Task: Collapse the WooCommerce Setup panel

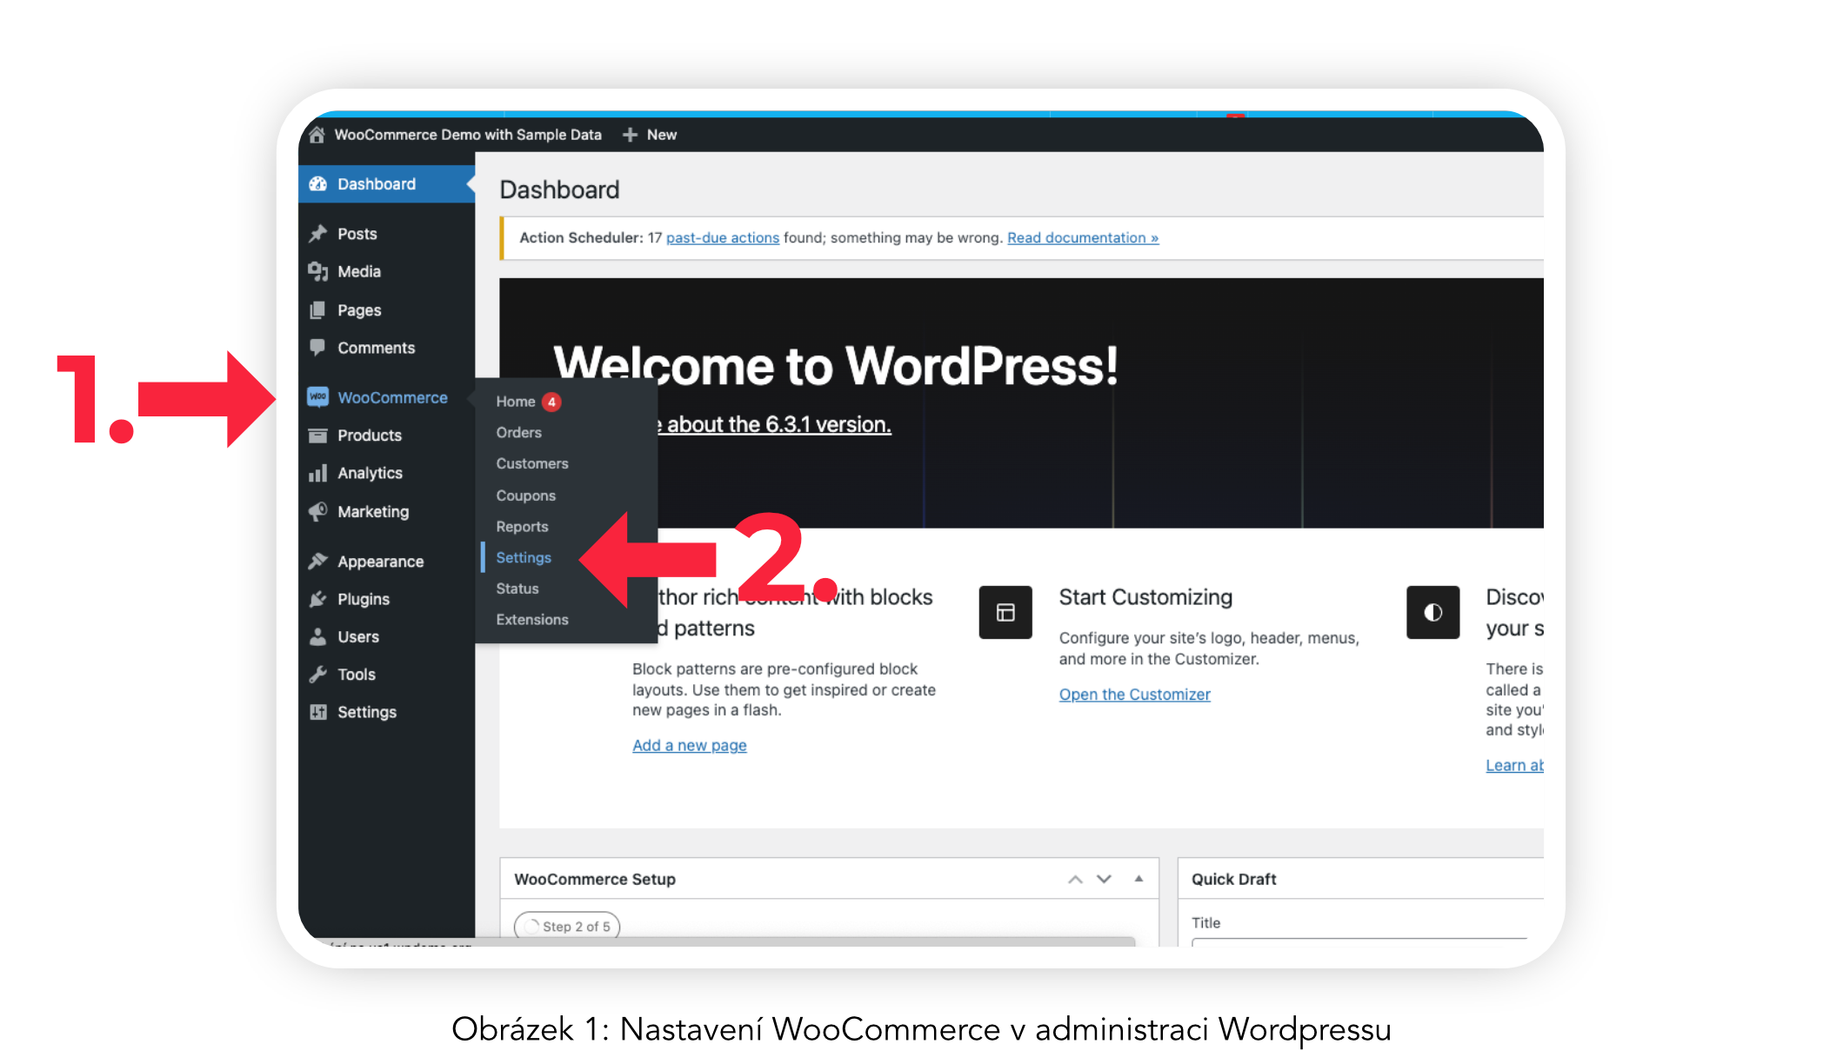Action: pyautogui.click(x=1139, y=879)
